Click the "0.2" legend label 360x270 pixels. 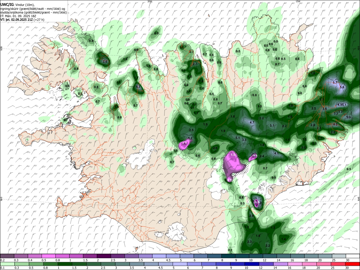pos(2,260)
